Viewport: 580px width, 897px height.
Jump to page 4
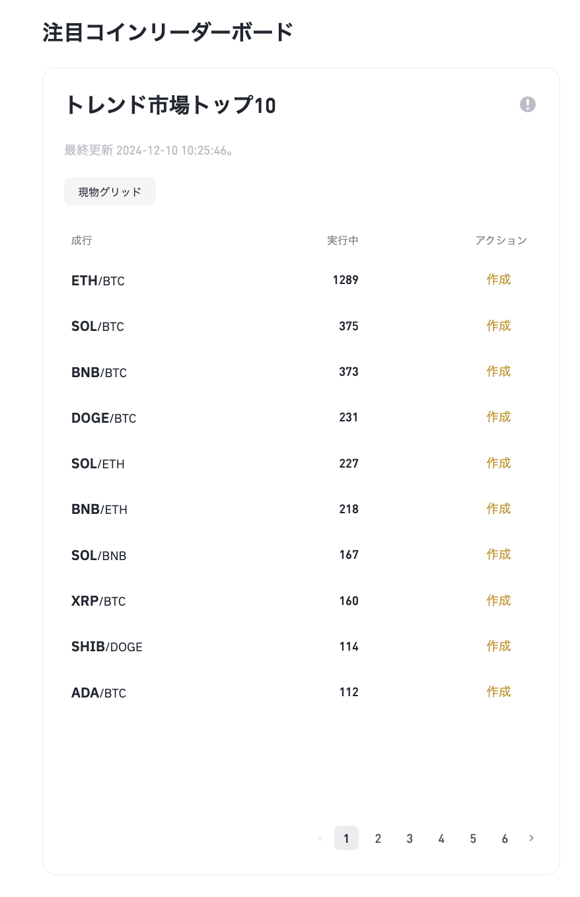(x=441, y=838)
